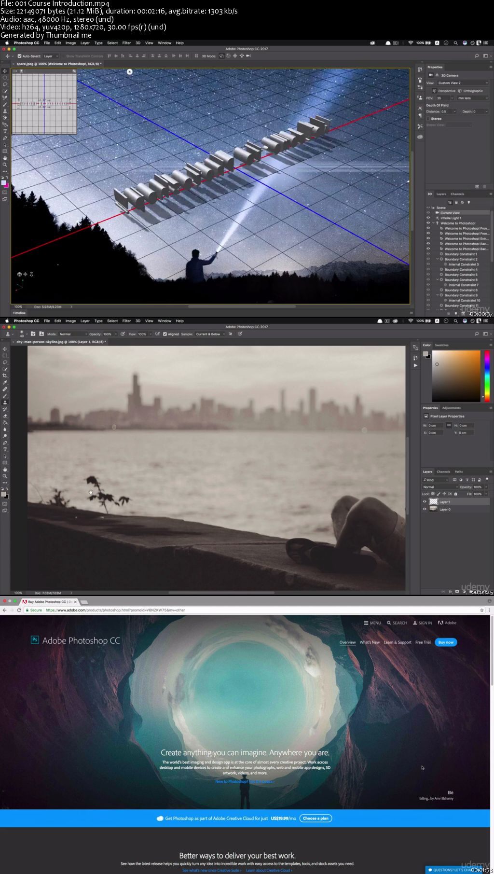The image size is (494, 874).
Task: Filter the 3D panel by meshes icon
Action: [456, 202]
